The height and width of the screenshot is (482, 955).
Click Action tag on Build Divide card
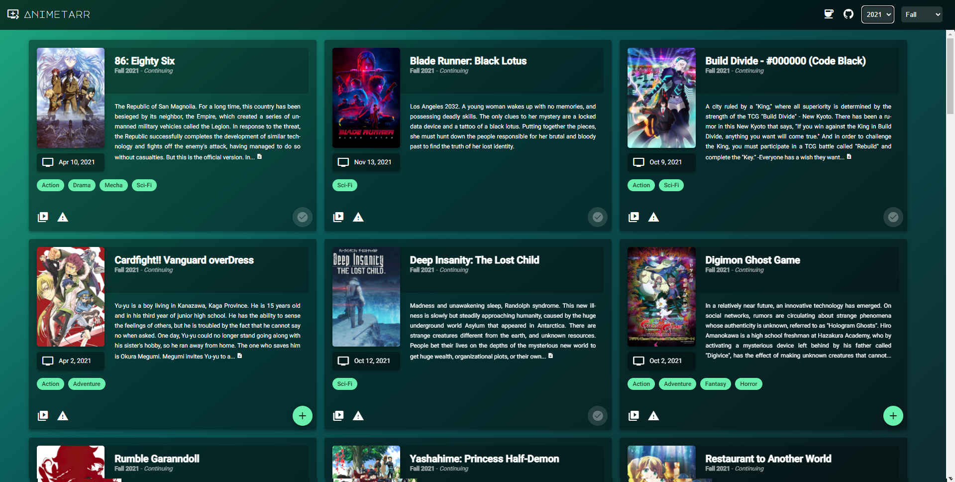[641, 185]
